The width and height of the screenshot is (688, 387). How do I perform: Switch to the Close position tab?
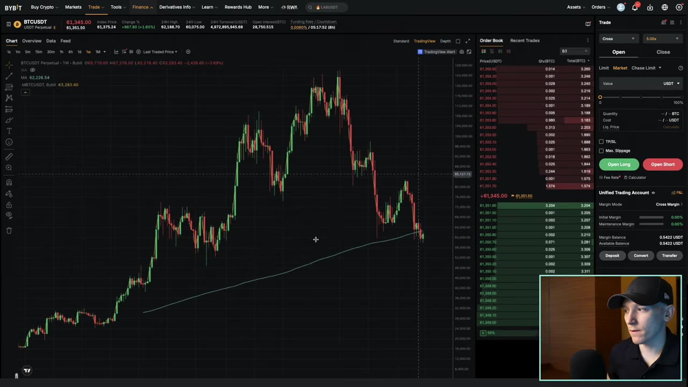click(663, 52)
